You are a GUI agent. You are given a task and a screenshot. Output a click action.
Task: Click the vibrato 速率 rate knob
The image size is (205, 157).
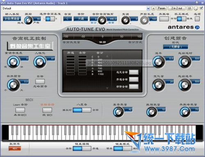[159, 62]
